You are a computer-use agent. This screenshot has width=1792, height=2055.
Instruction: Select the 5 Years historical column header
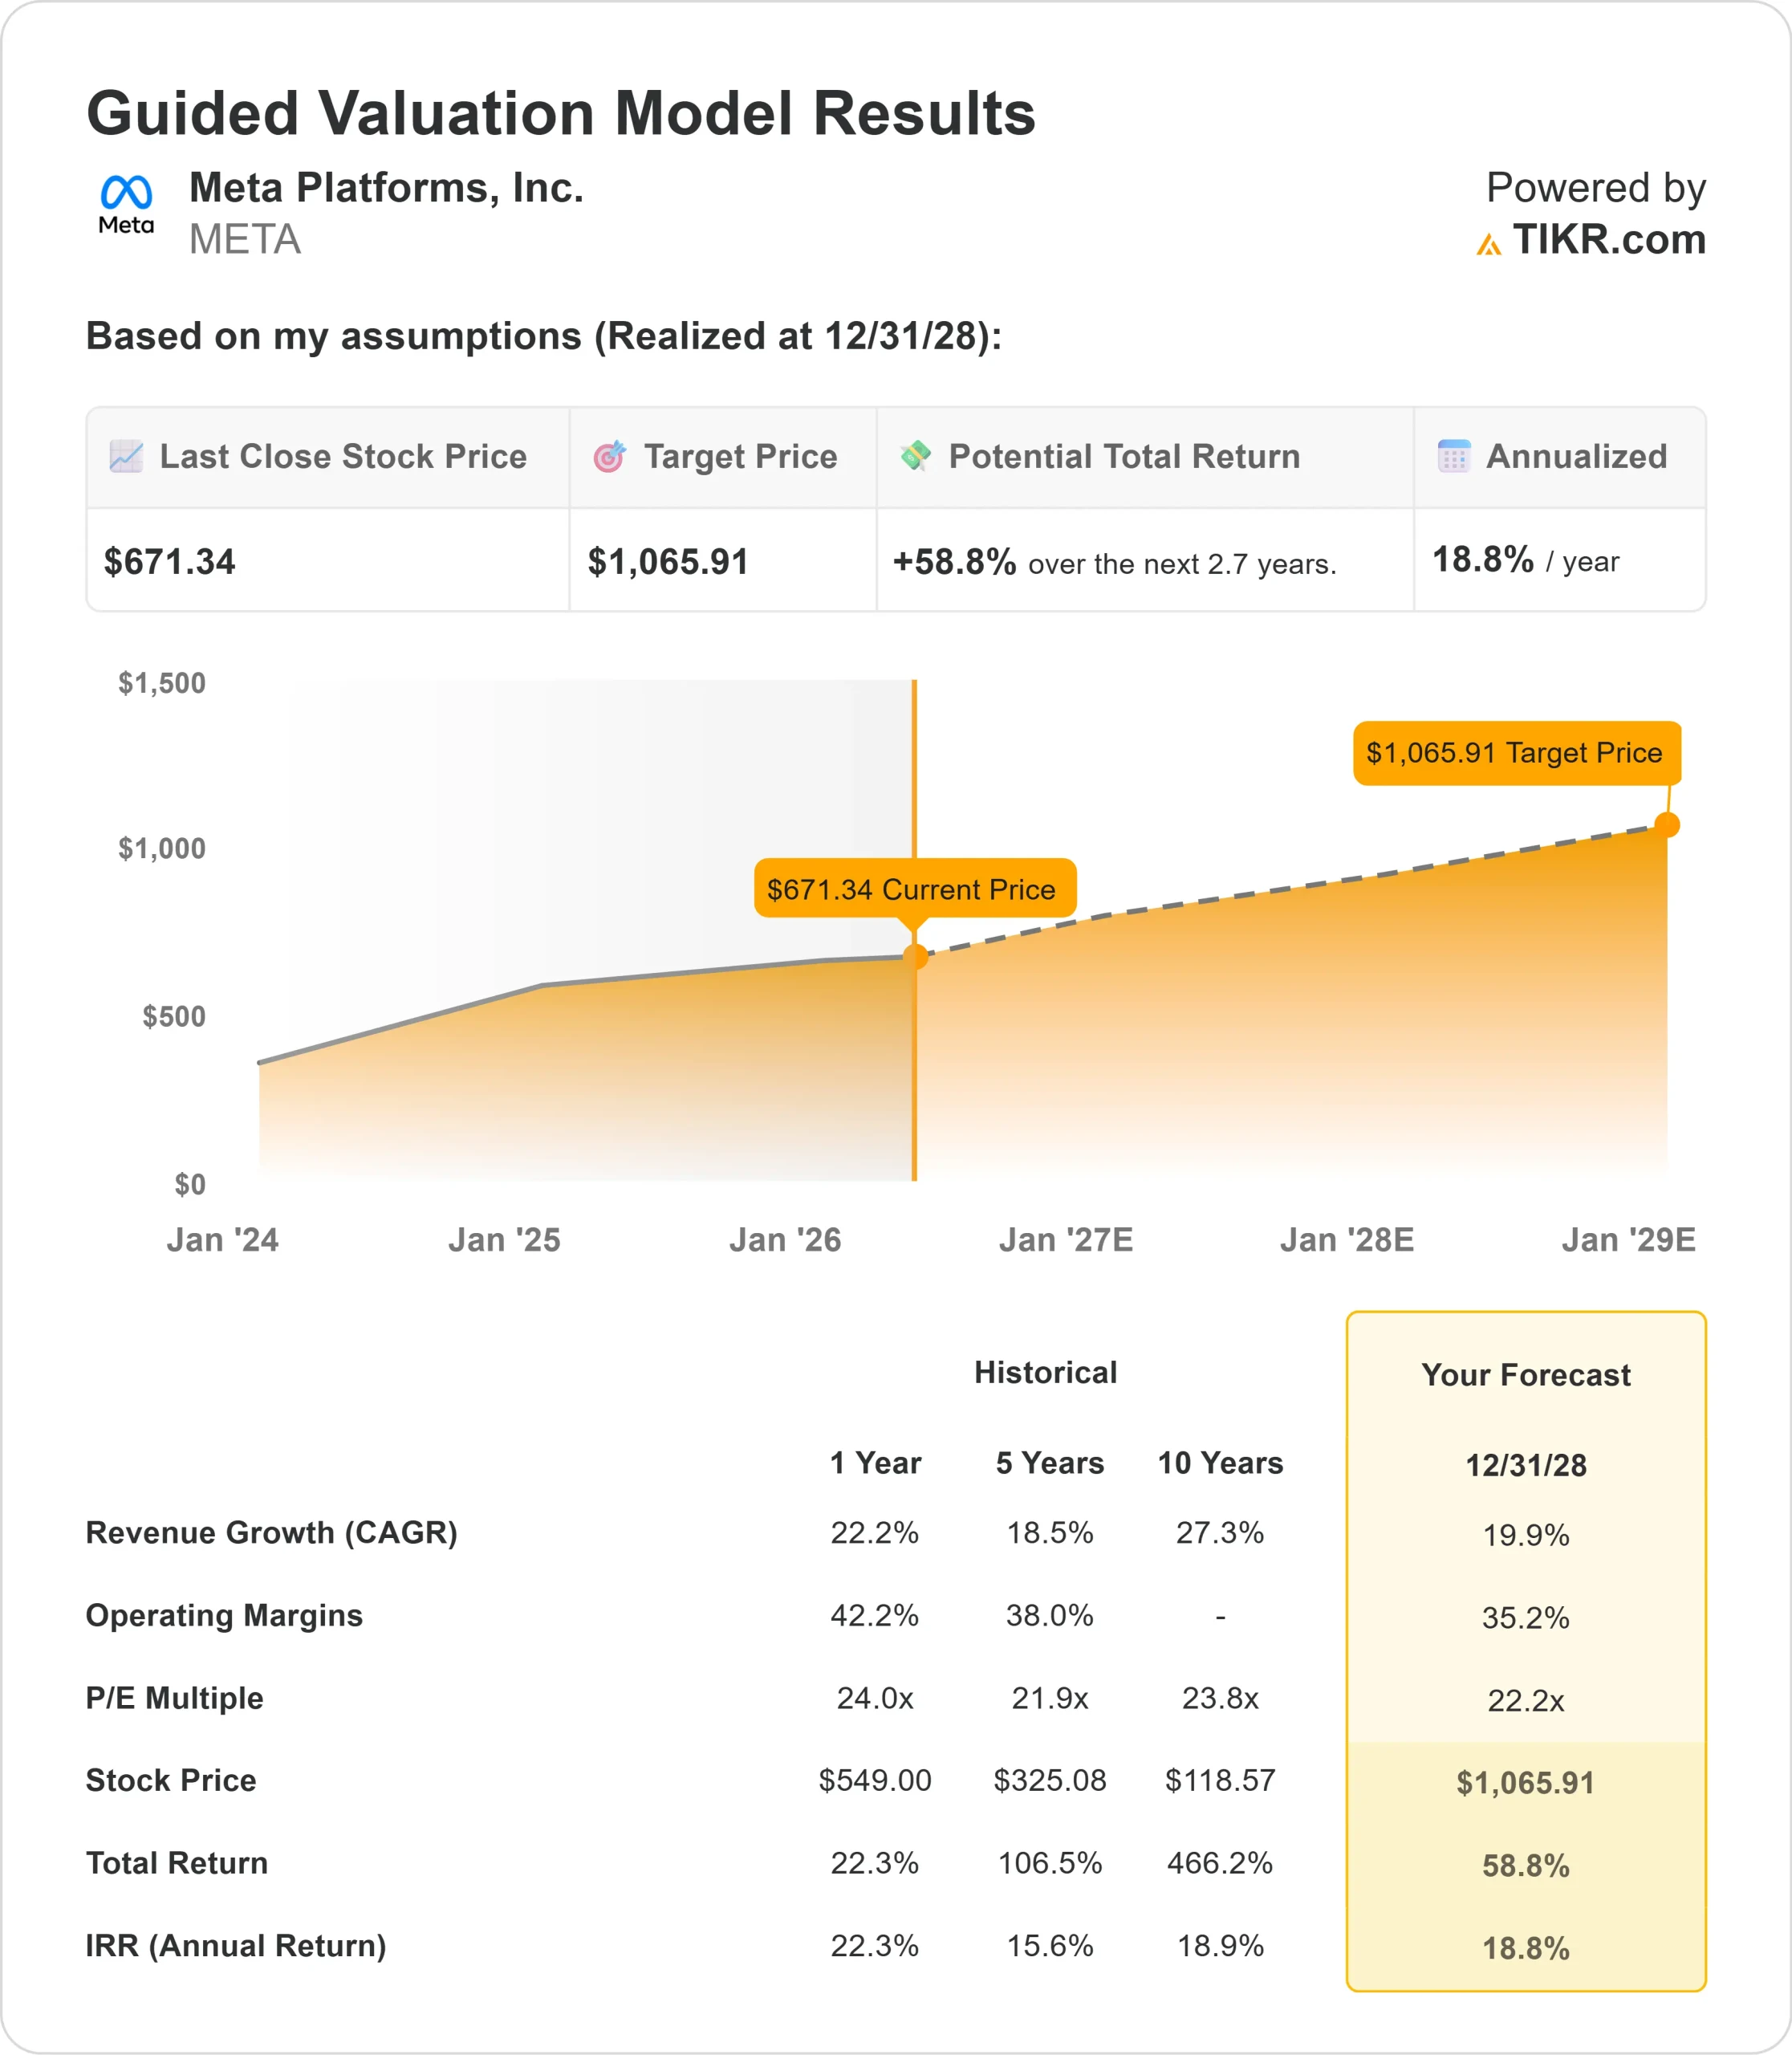pyautogui.click(x=1049, y=1463)
